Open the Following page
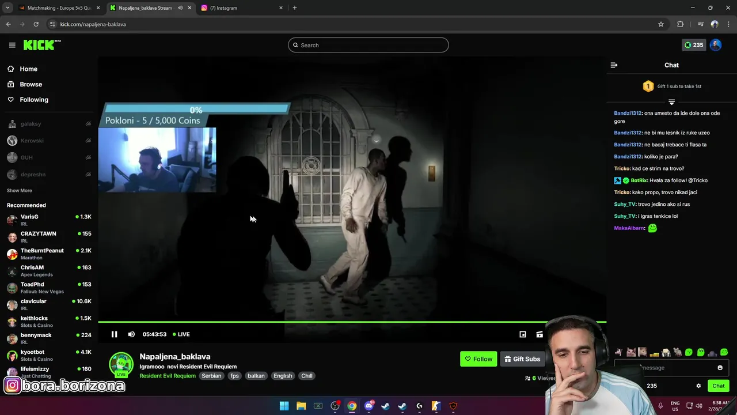This screenshot has width=737, height=415. pyautogui.click(x=34, y=100)
